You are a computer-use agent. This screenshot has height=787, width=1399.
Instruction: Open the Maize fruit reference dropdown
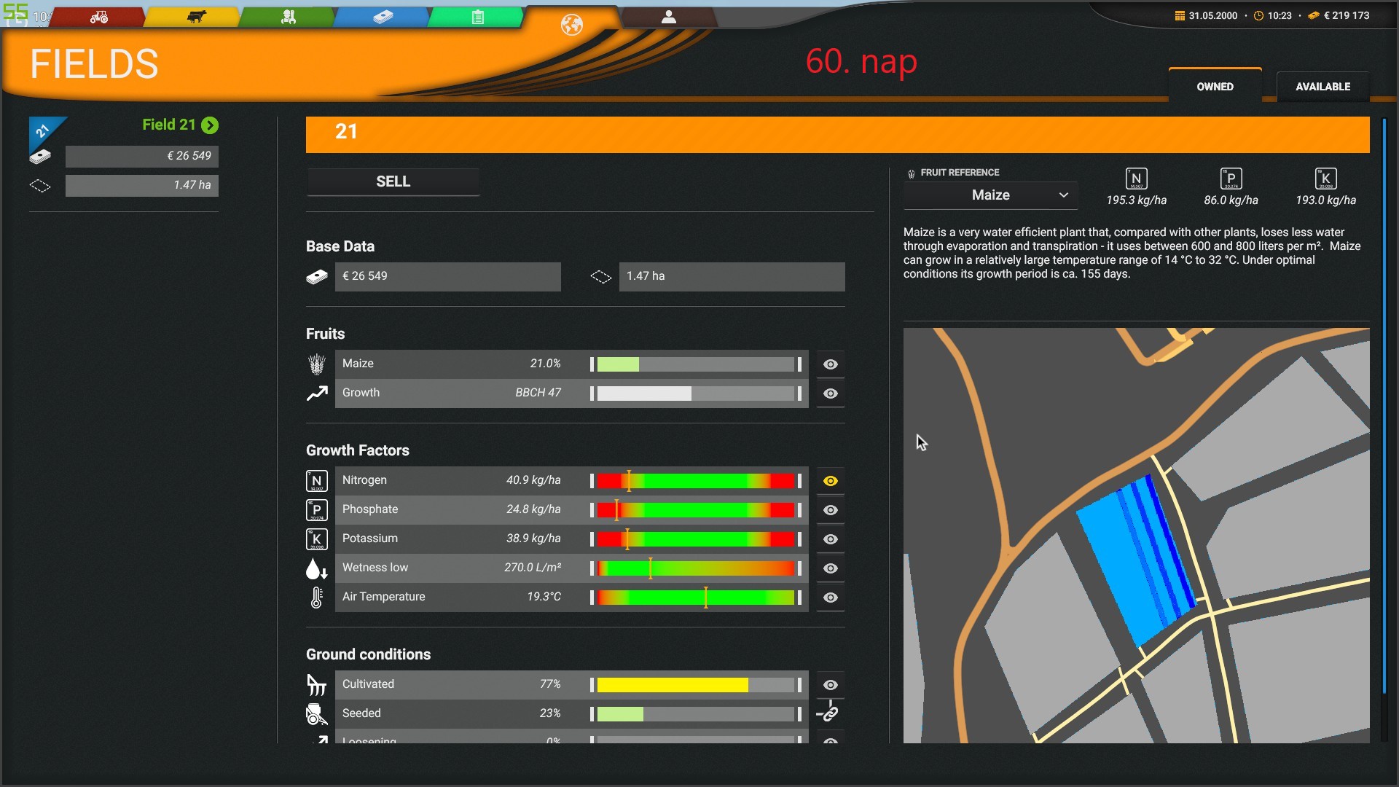(x=990, y=195)
